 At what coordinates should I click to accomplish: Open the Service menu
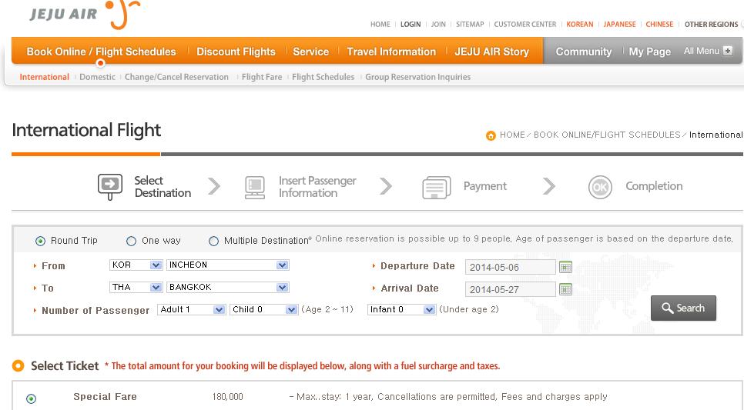311,52
